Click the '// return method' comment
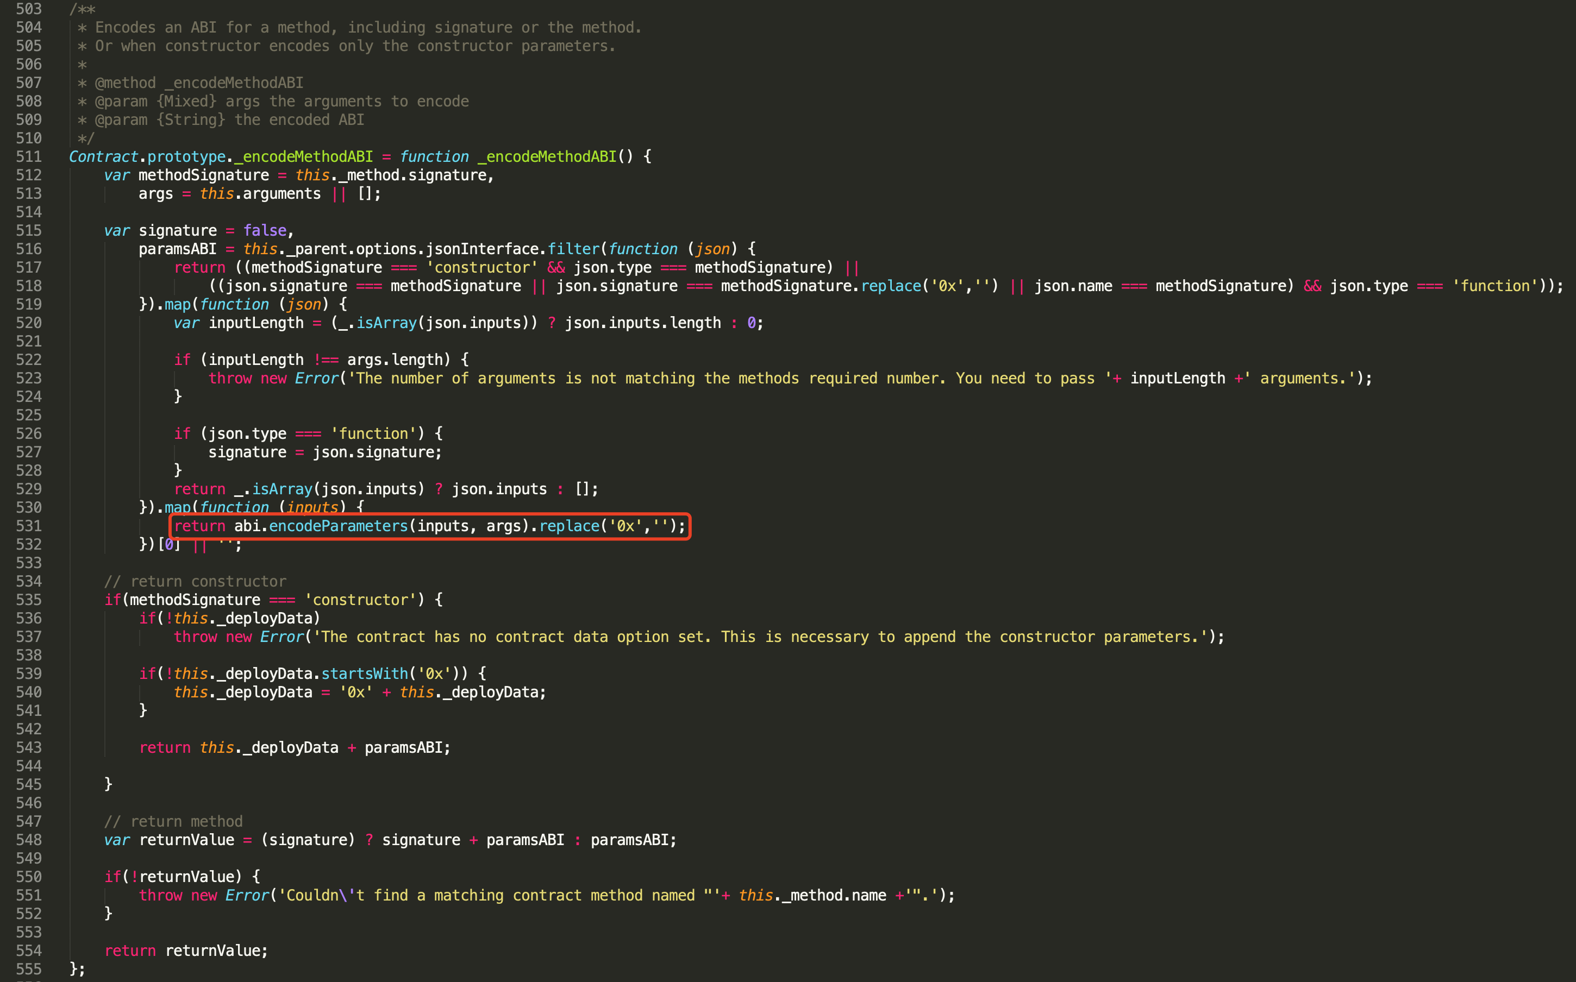This screenshot has height=982, width=1576. (x=173, y=822)
